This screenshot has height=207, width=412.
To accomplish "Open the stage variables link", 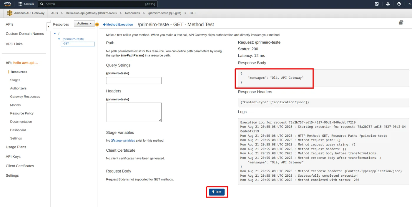I will (x=124, y=140).
